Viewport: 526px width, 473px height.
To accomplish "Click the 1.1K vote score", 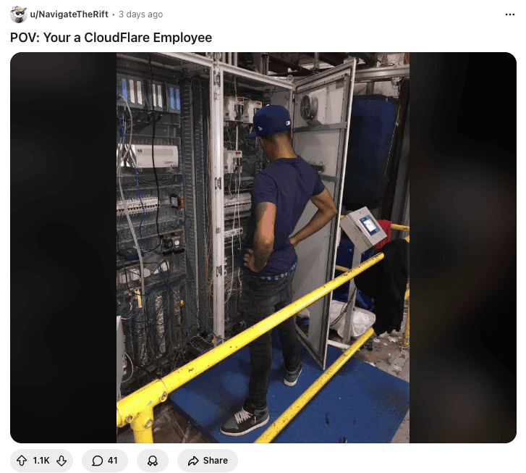I will (41, 460).
